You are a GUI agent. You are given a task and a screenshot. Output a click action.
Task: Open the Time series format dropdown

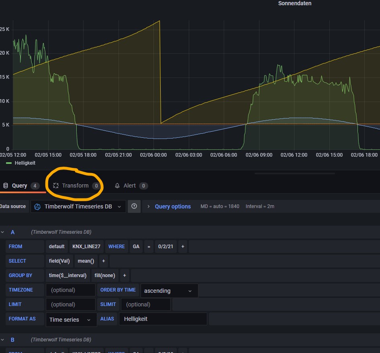[71, 320]
